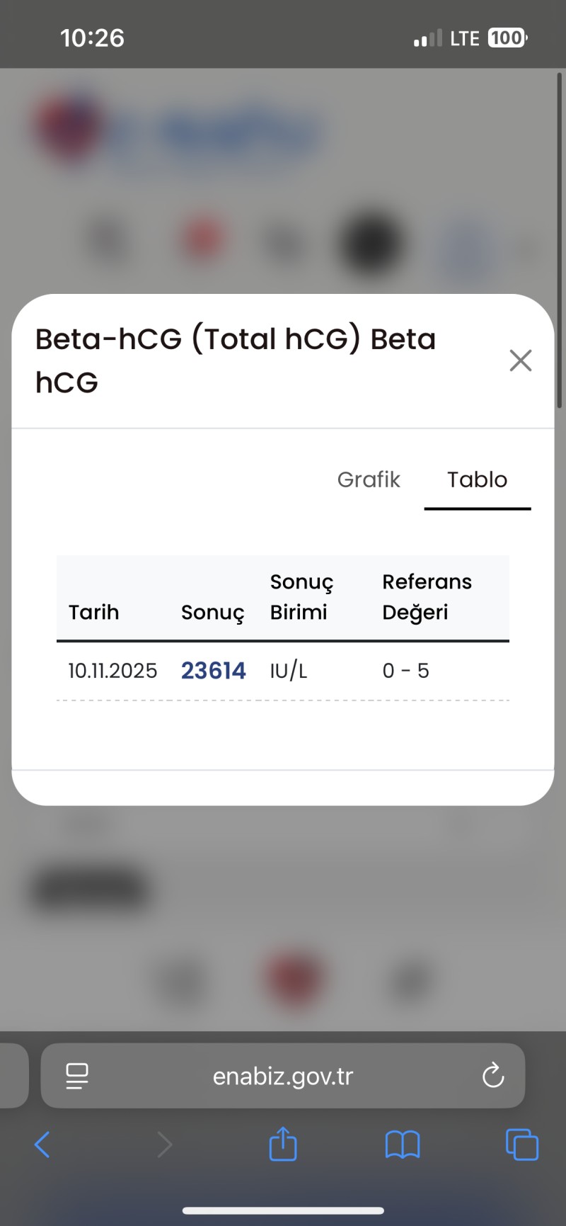Click the Referans Değeri column header
The width and height of the screenshot is (566, 1226).
click(x=427, y=597)
